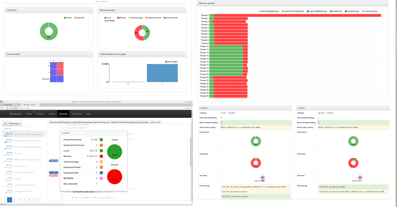Click the Thread 1 Accesses donut
397x207 pixels.
coord(353,163)
